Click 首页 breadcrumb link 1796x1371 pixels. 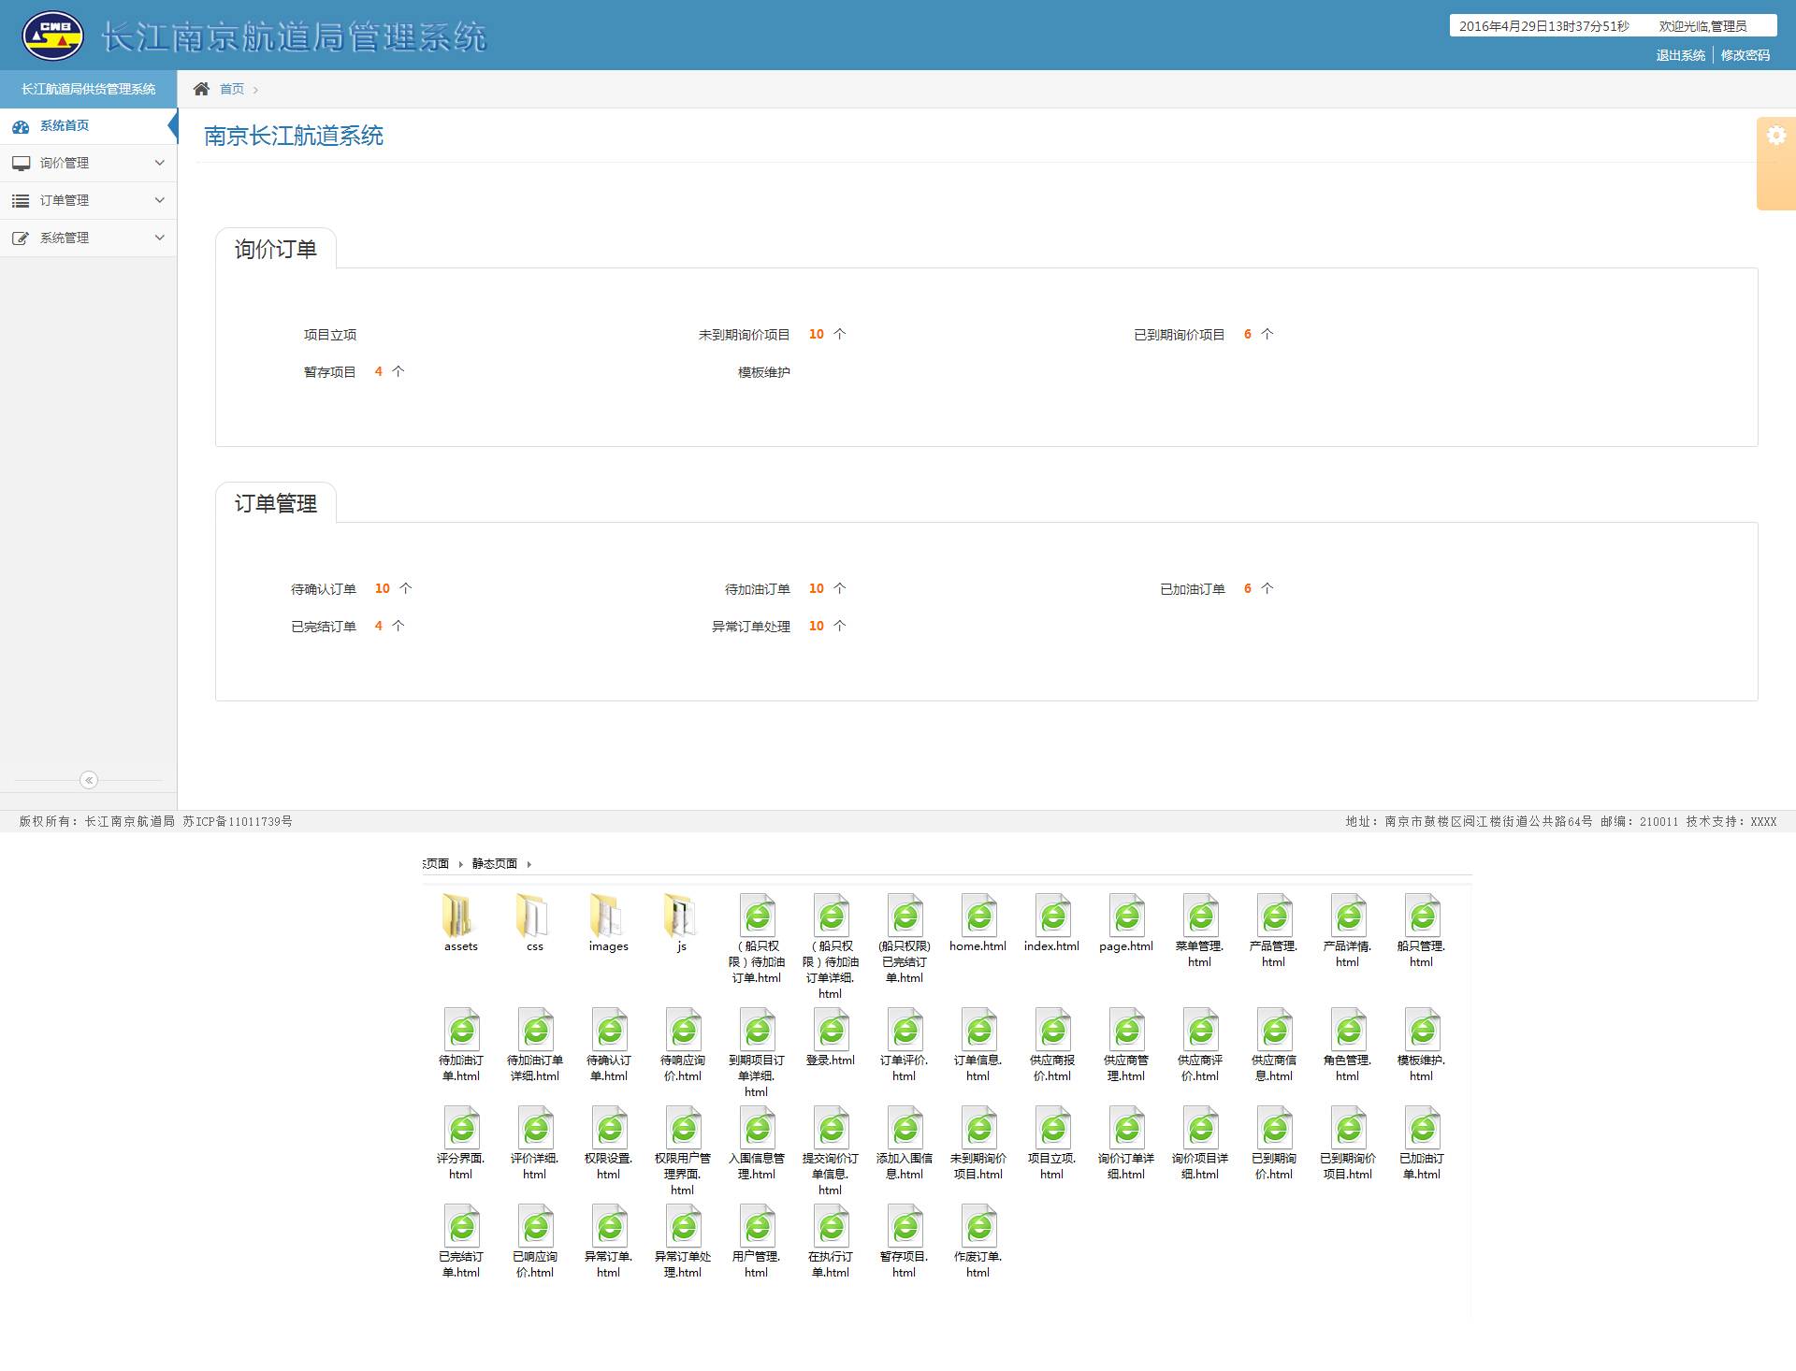[x=232, y=89]
